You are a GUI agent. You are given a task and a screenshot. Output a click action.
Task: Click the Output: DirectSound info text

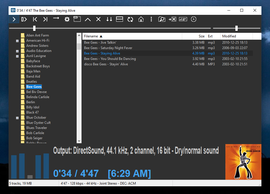(x=136, y=151)
